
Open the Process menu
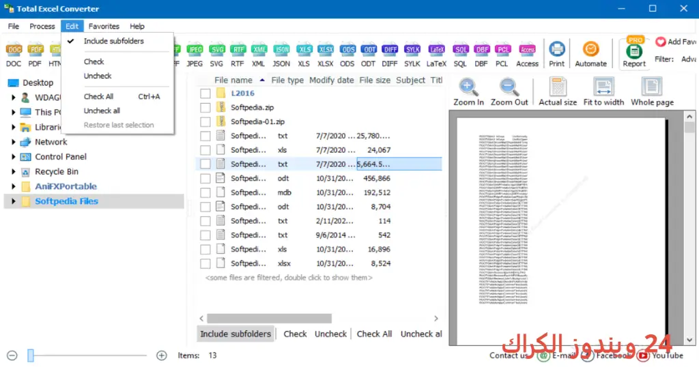coord(42,27)
